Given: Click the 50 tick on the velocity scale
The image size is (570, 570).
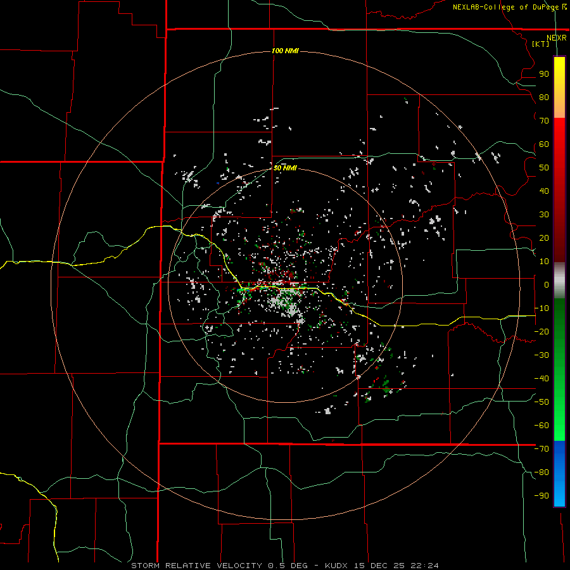Looking at the screenshot, I should [544, 168].
